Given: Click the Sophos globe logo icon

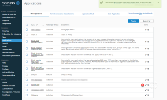Looking at the screenshot, I should click(18, 3).
